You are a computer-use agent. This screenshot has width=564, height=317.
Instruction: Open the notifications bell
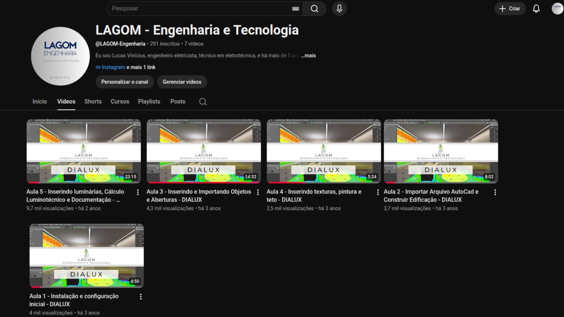click(x=536, y=8)
